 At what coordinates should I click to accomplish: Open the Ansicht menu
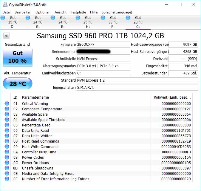(61, 12)
